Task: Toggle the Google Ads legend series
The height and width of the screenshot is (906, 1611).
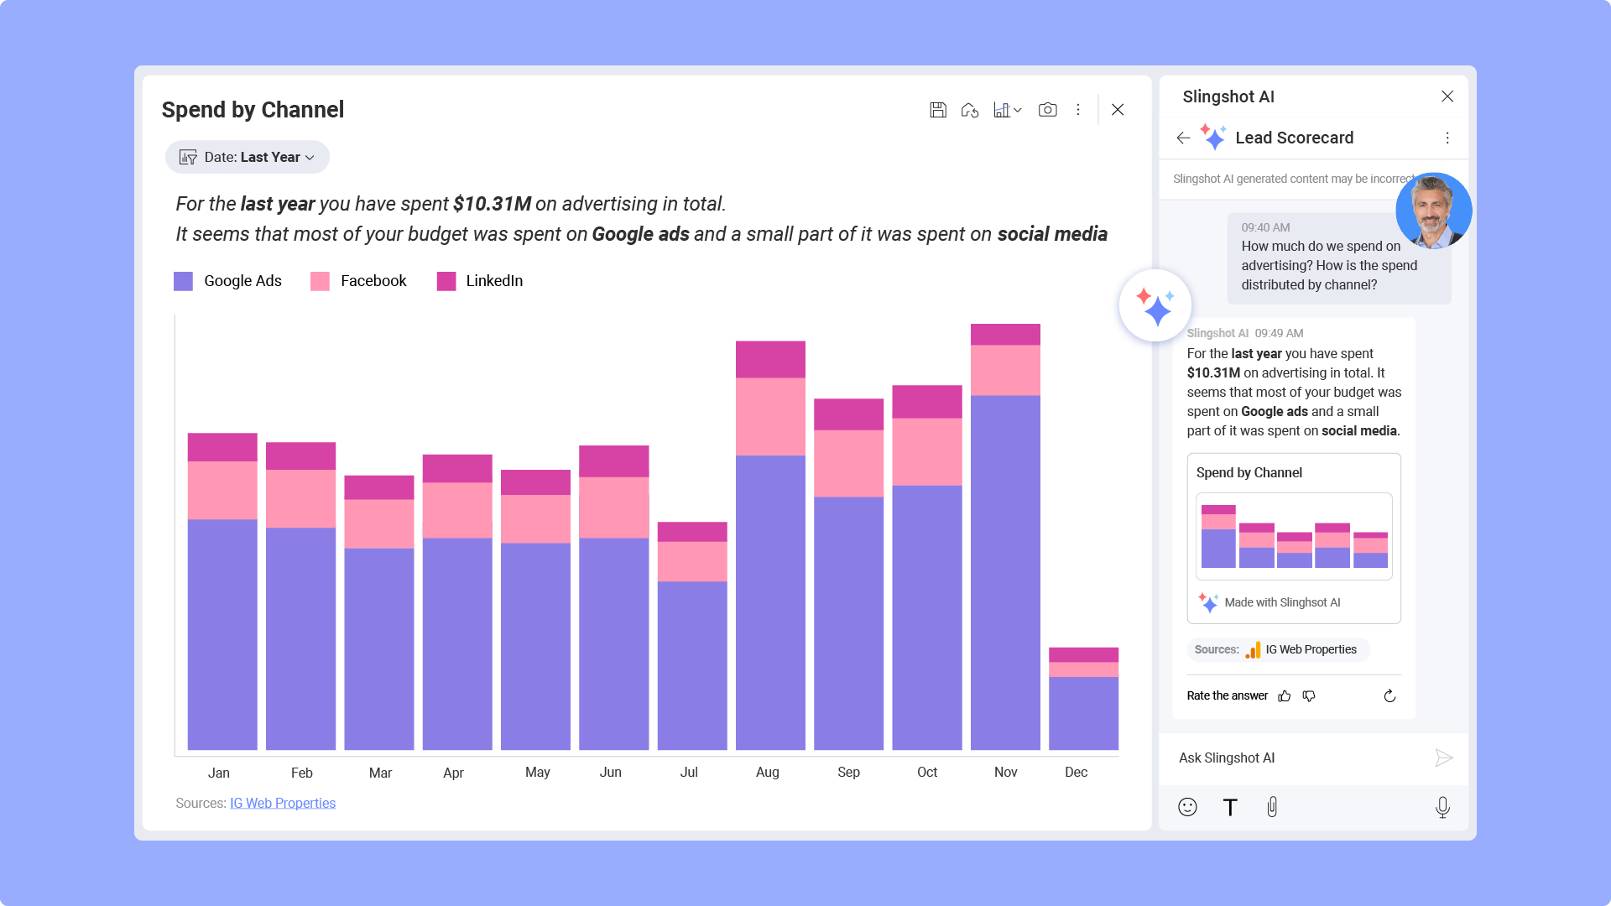Action: (x=183, y=281)
